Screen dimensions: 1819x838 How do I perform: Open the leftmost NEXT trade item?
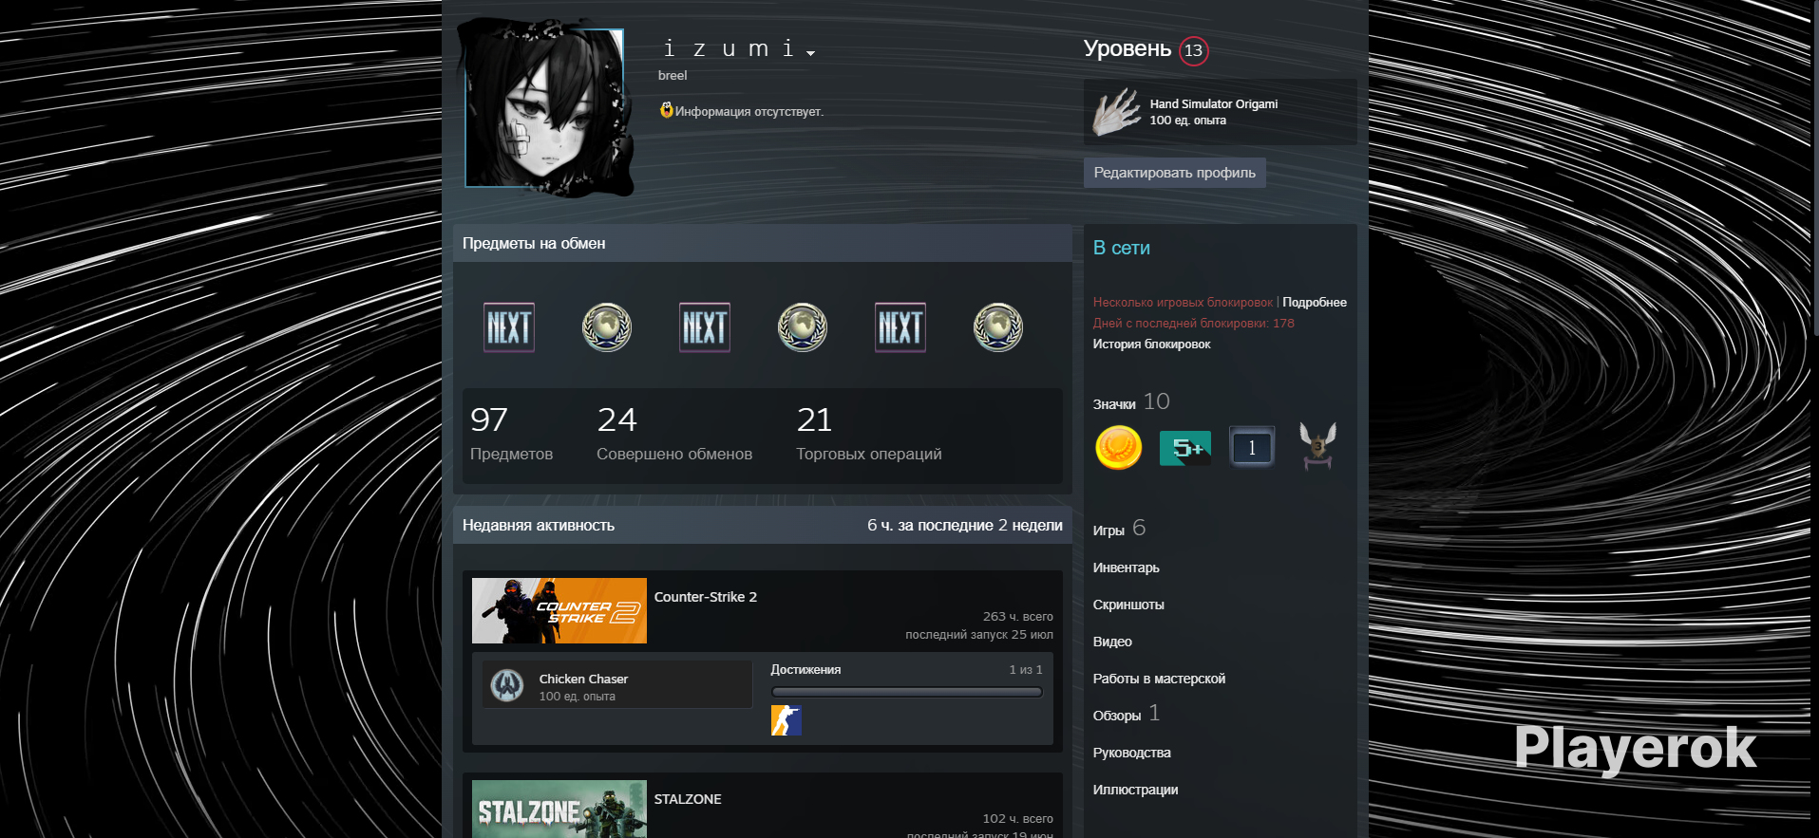pyautogui.click(x=509, y=327)
